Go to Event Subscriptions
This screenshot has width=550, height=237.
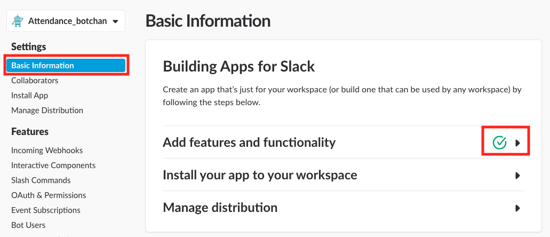pyautogui.click(x=46, y=210)
